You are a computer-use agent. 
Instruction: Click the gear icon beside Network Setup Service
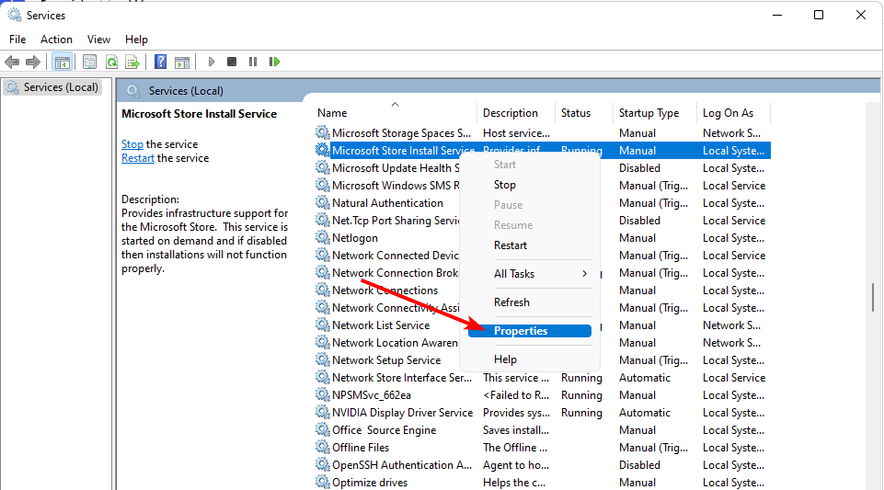[x=323, y=359]
